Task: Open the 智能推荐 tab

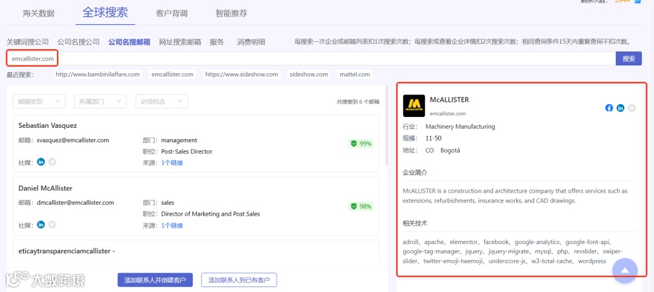Action: click(x=231, y=13)
